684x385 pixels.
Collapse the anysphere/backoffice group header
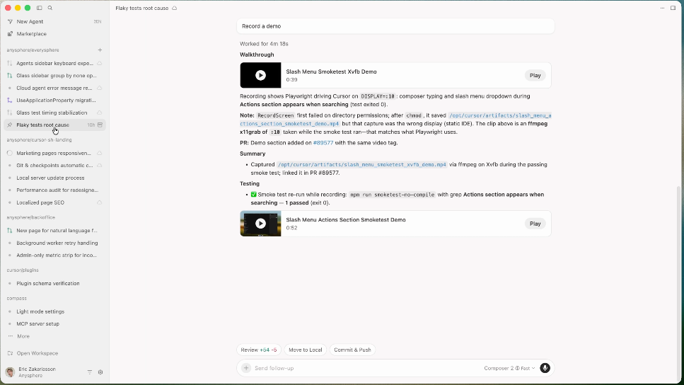[31, 217]
